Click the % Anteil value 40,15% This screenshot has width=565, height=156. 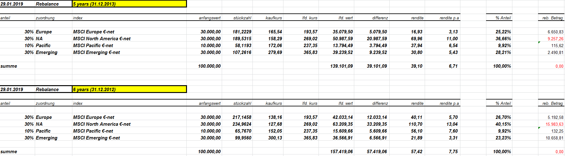(503, 124)
